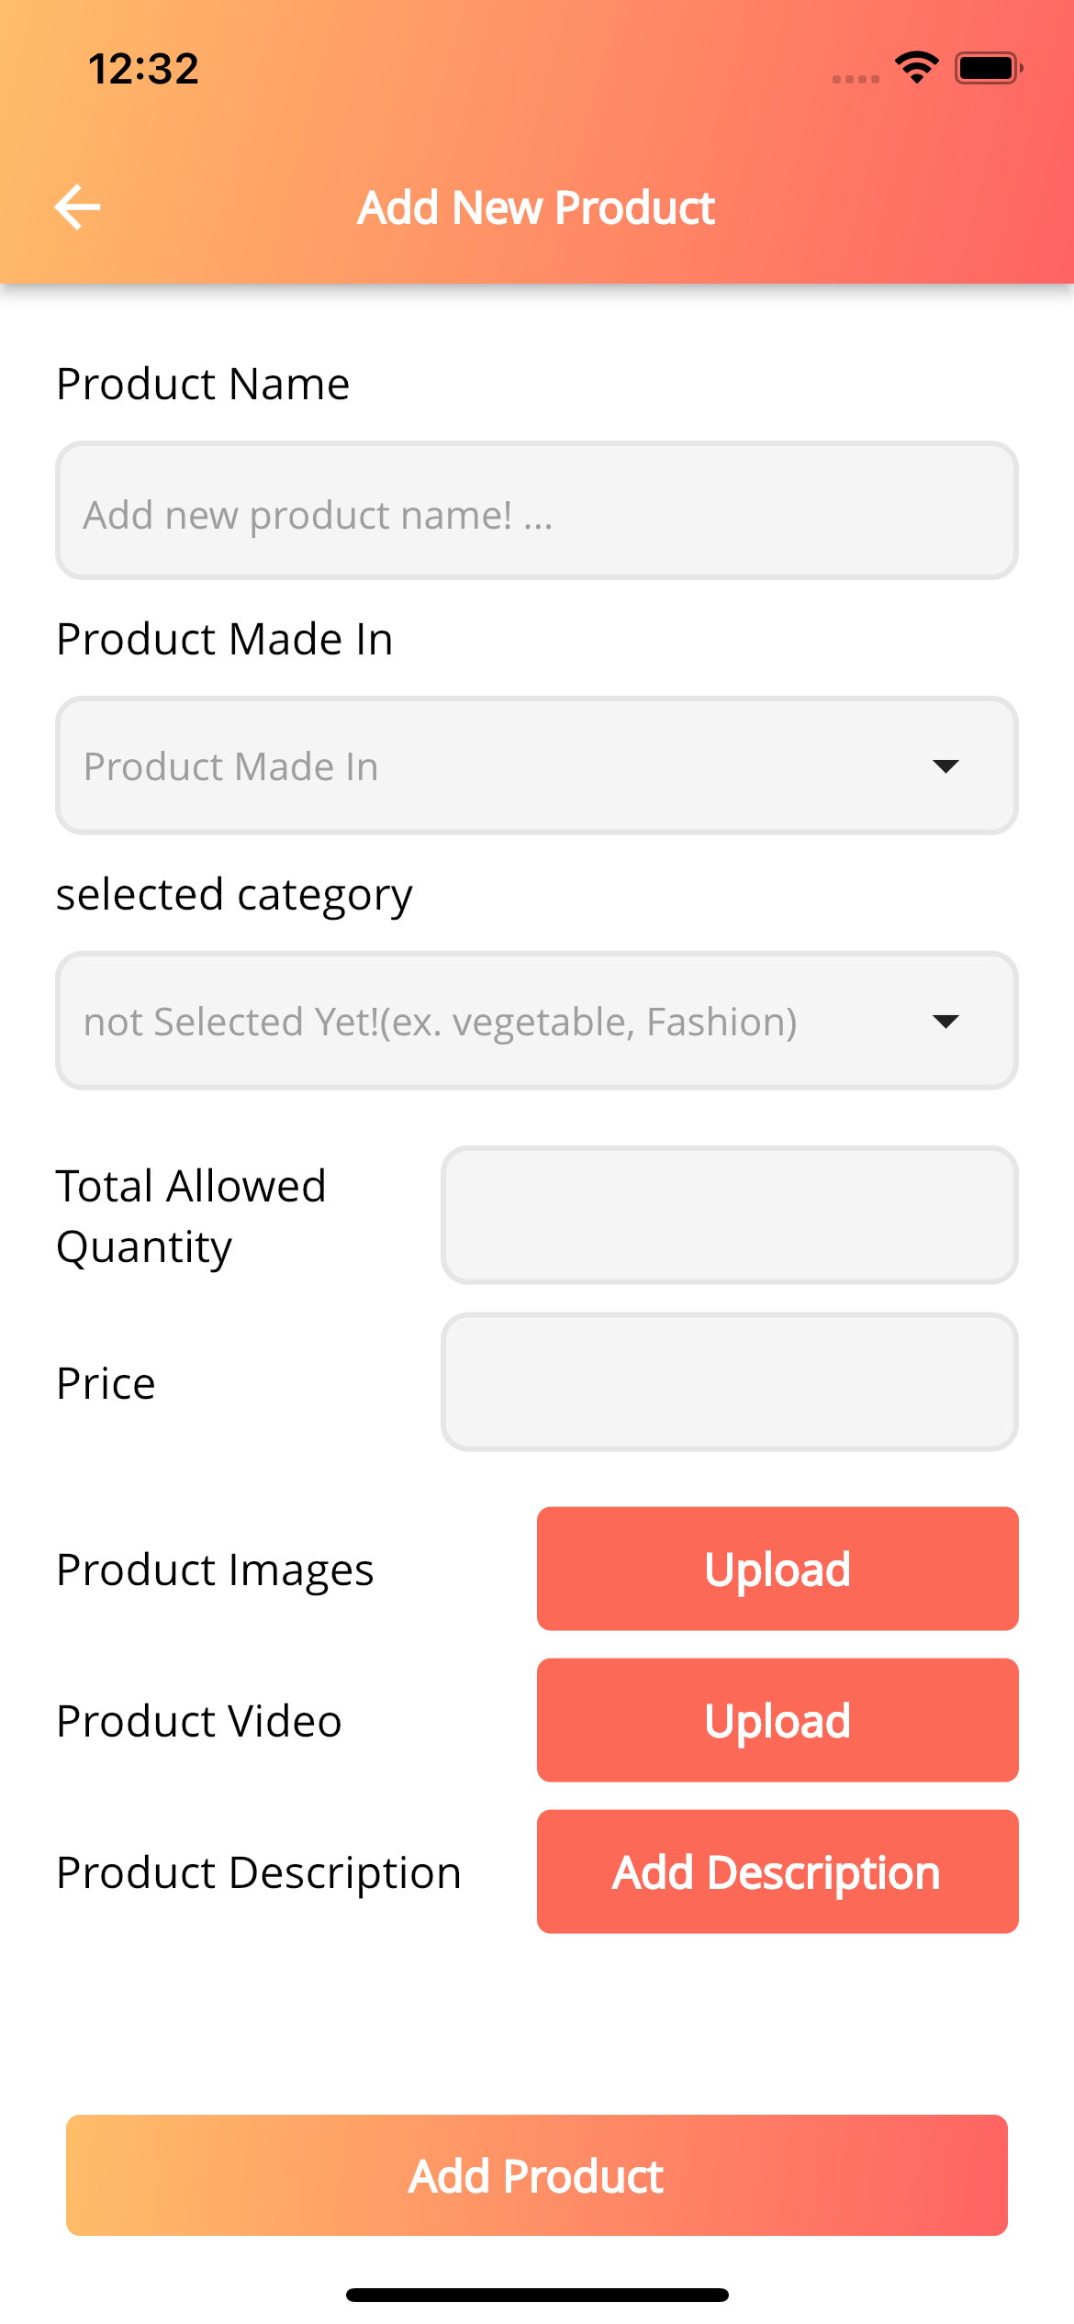Submit with the Add Product button

(x=537, y=2175)
